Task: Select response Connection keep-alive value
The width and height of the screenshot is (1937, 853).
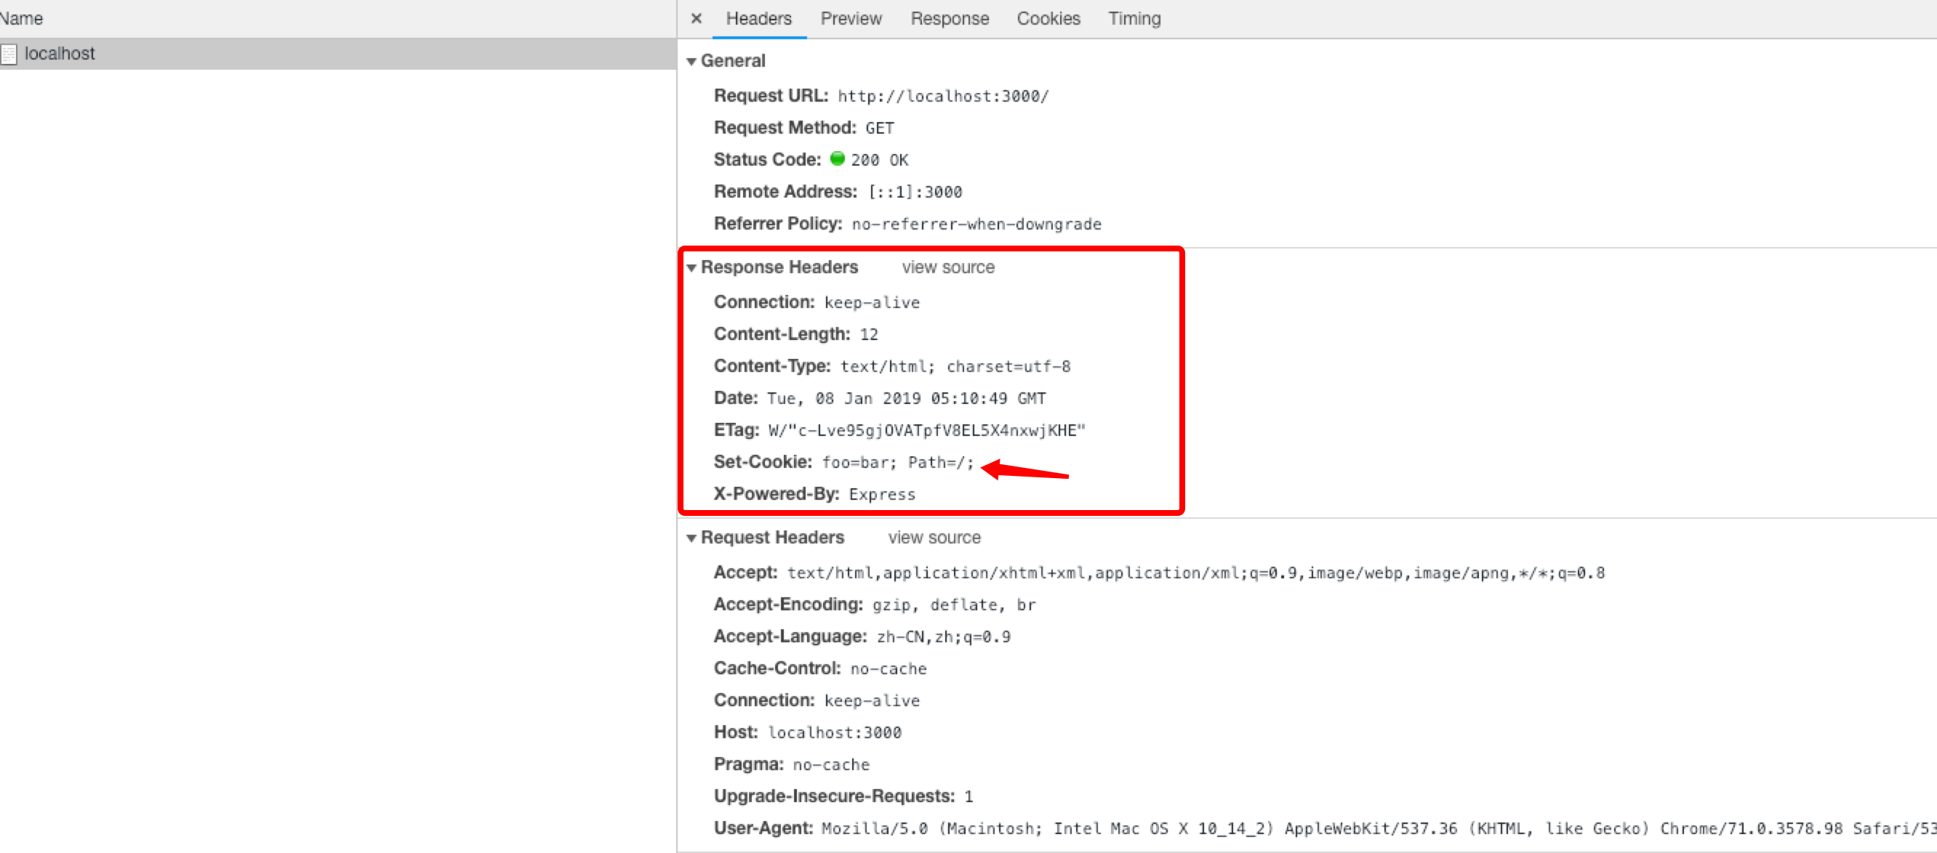Action: [x=872, y=303]
